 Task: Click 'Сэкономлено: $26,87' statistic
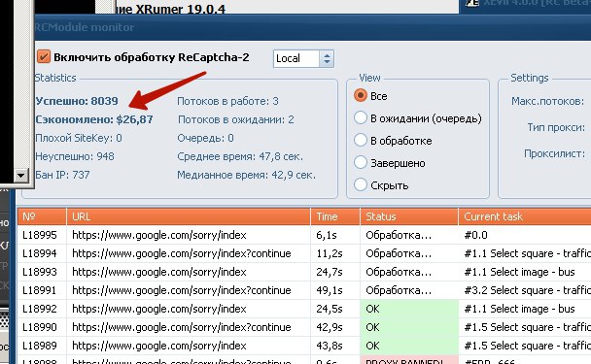click(x=94, y=119)
